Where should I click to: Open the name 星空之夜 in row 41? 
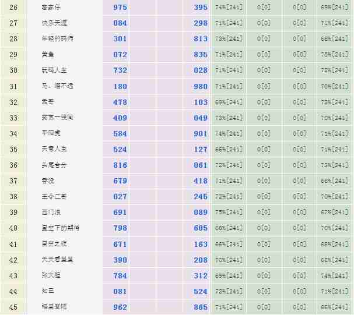click(x=54, y=243)
